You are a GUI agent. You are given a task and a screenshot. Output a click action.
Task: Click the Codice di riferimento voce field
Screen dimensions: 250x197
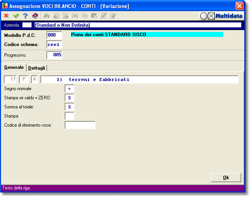(x=80, y=125)
